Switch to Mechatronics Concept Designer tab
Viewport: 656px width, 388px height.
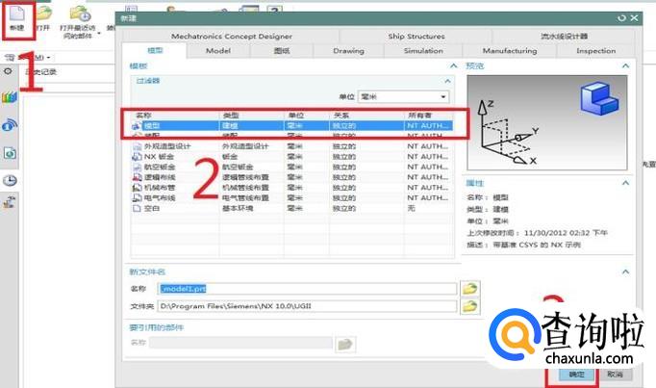click(x=232, y=37)
